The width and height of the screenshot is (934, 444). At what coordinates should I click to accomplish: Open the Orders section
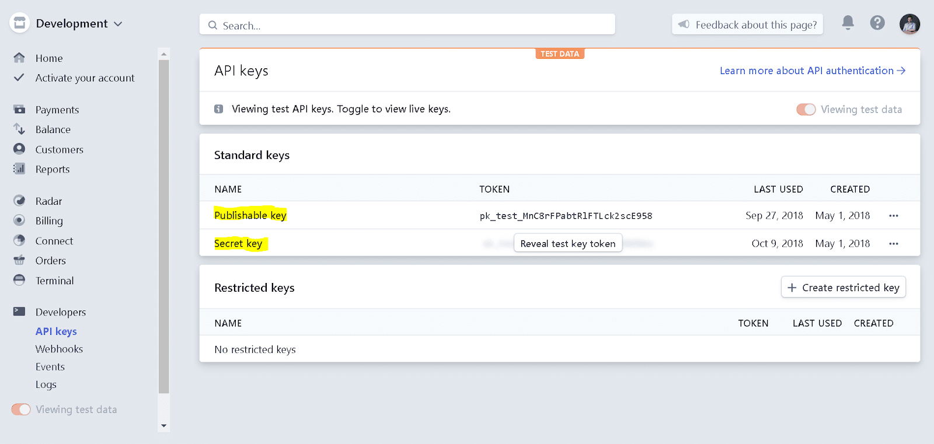pos(51,261)
